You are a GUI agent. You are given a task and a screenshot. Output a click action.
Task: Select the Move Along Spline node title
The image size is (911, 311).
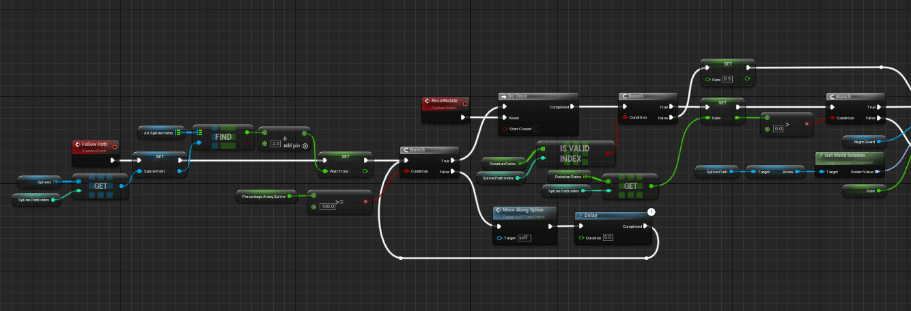click(x=523, y=209)
